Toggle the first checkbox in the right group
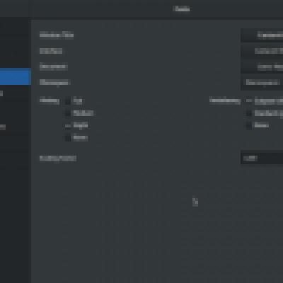The image size is (283, 283). point(249,100)
